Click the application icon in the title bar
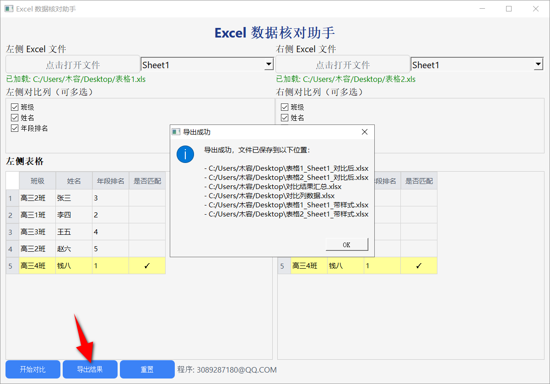 (9, 8)
